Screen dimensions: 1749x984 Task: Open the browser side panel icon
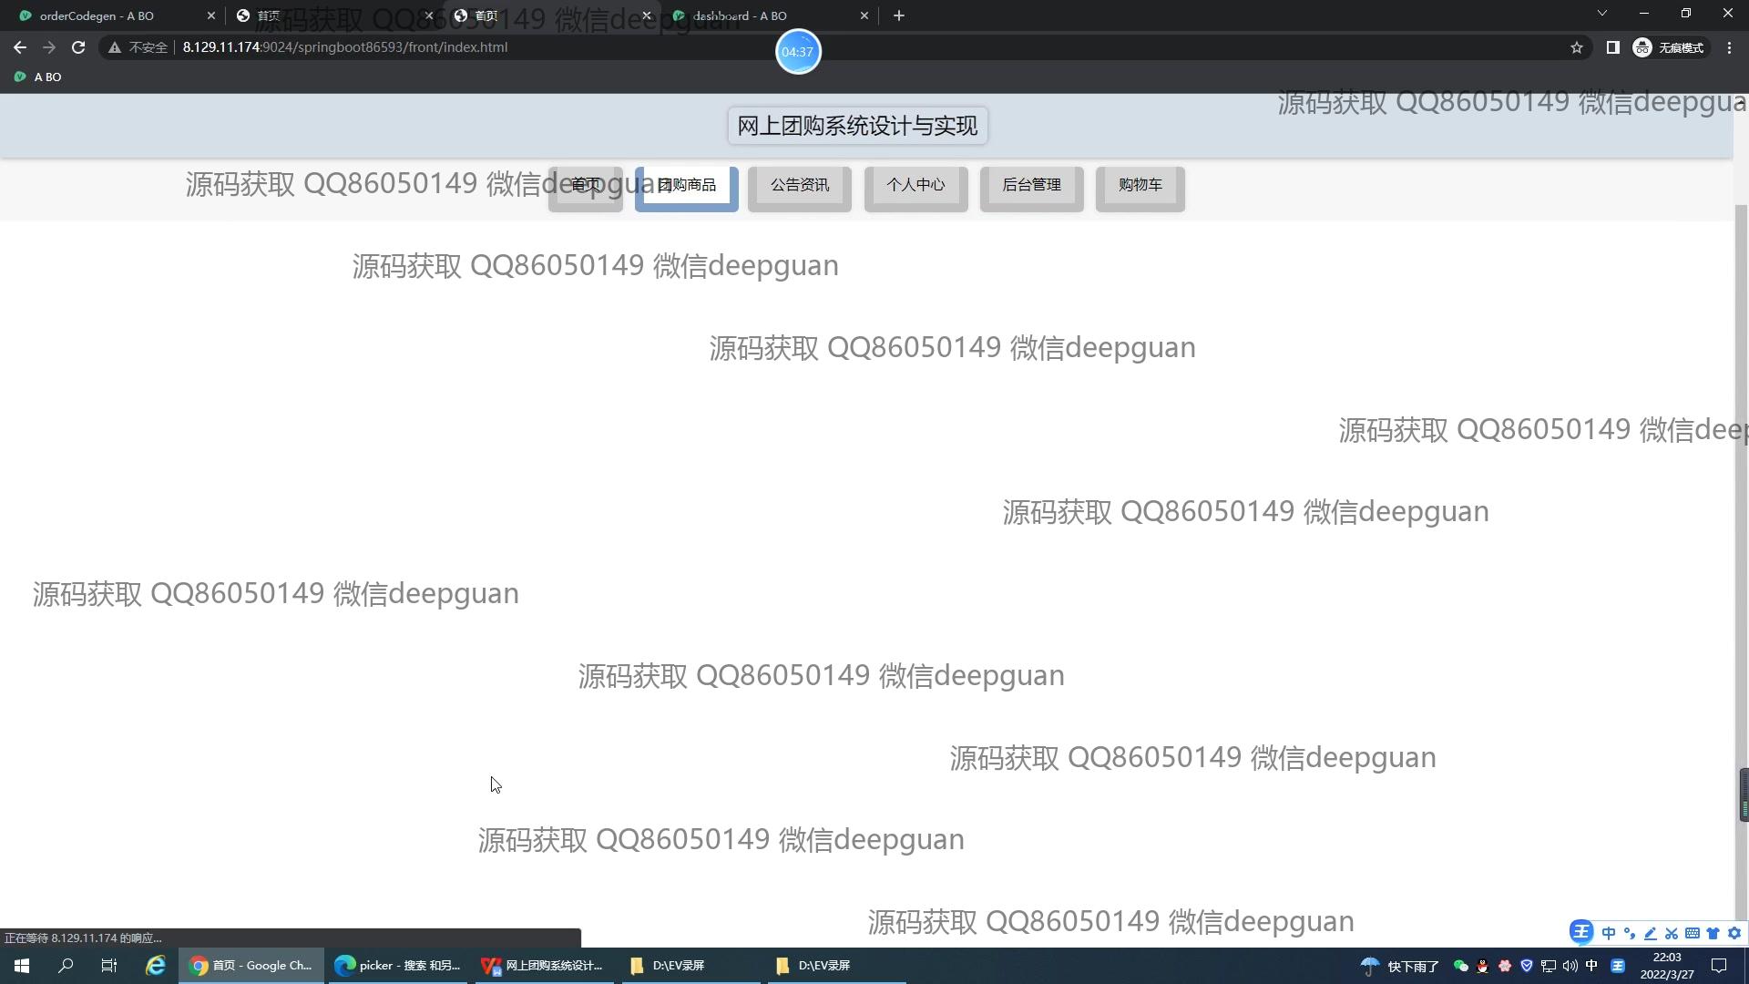coord(1612,47)
